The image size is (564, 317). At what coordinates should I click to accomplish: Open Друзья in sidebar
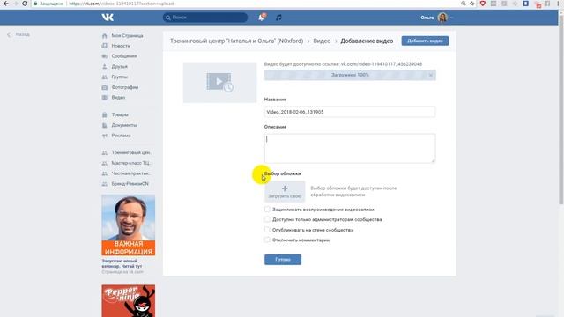click(x=120, y=67)
